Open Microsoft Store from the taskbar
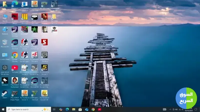The image size is (200, 112). [x=80, y=109]
